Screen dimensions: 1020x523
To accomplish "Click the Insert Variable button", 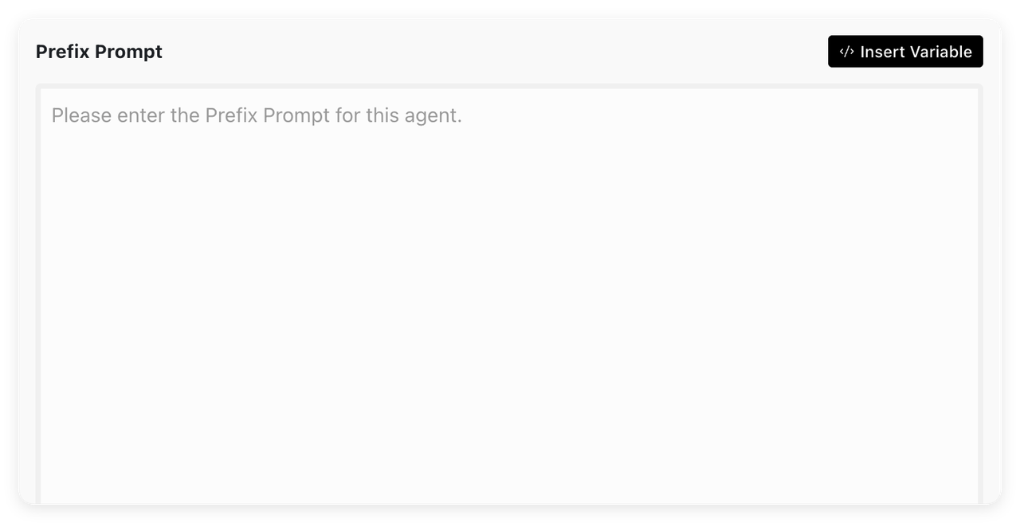I will [905, 52].
